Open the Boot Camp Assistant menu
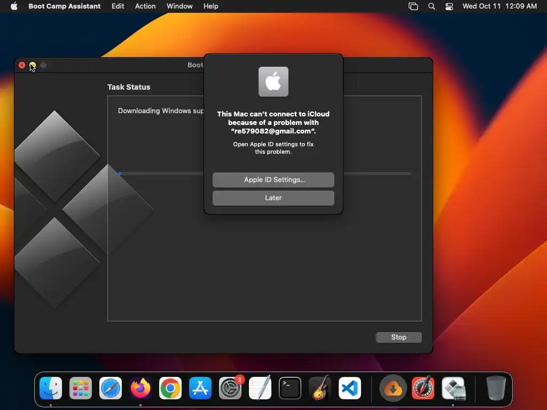Image resolution: width=547 pixels, height=410 pixels. (x=65, y=6)
